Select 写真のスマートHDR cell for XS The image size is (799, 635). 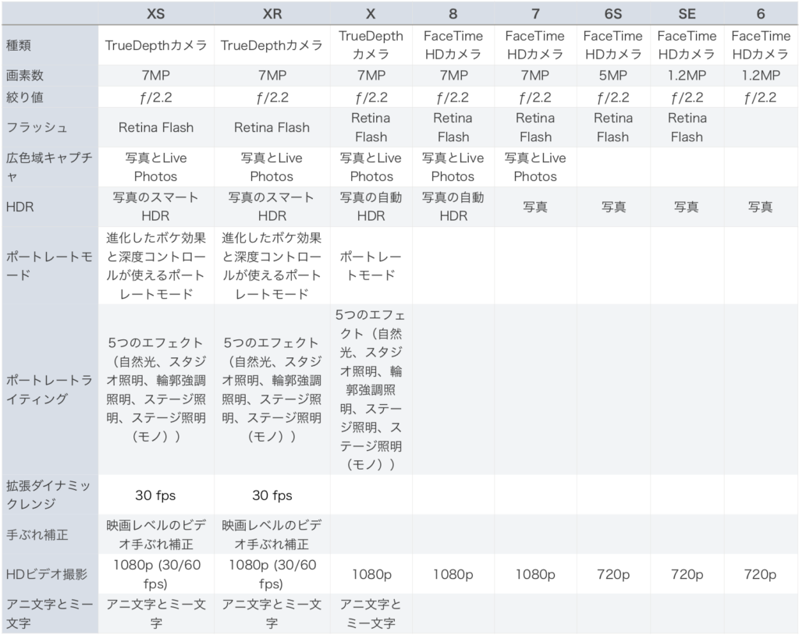click(156, 207)
